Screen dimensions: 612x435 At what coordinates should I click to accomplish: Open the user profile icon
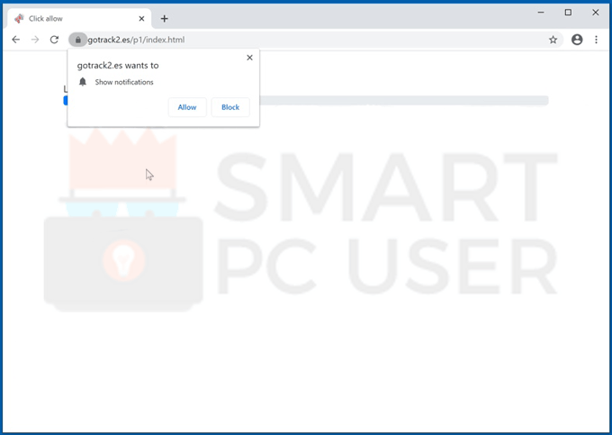[x=577, y=40]
